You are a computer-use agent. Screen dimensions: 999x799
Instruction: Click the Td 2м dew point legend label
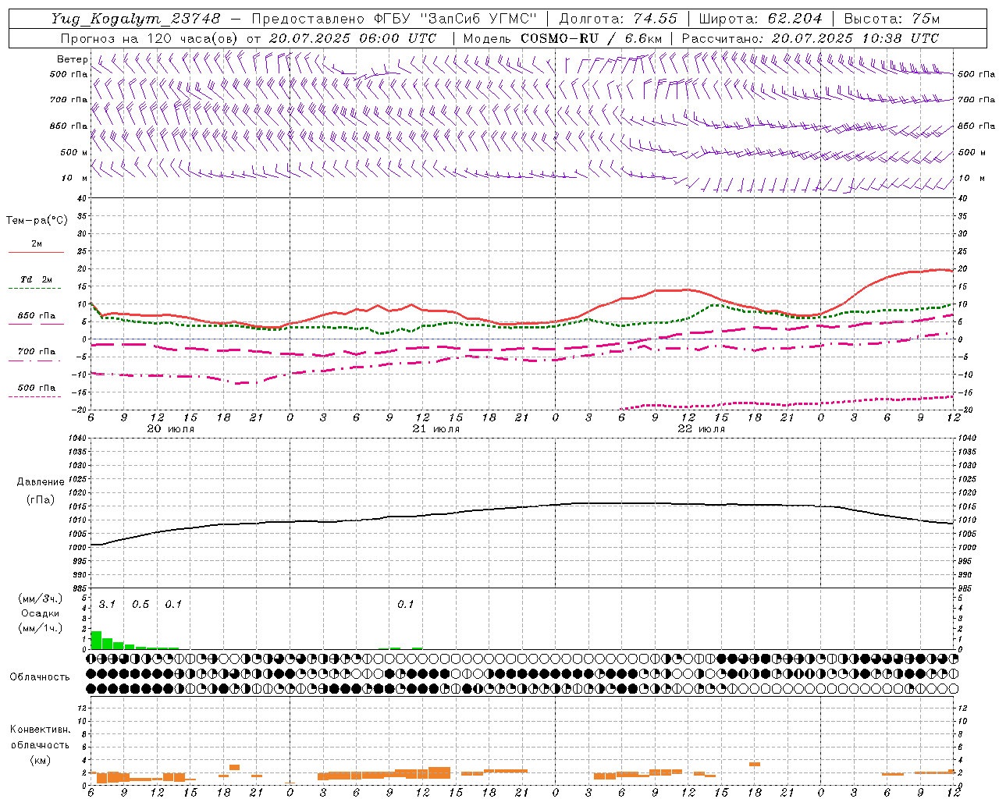pyautogui.click(x=37, y=279)
